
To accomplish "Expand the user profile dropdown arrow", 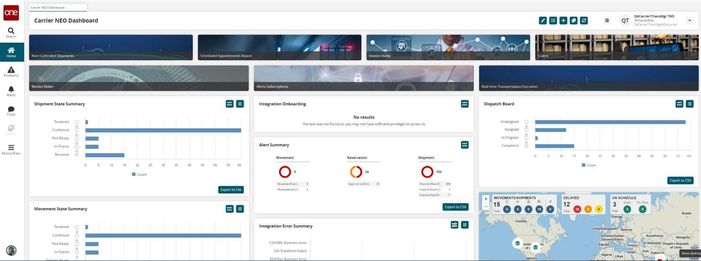I will pyautogui.click(x=689, y=20).
